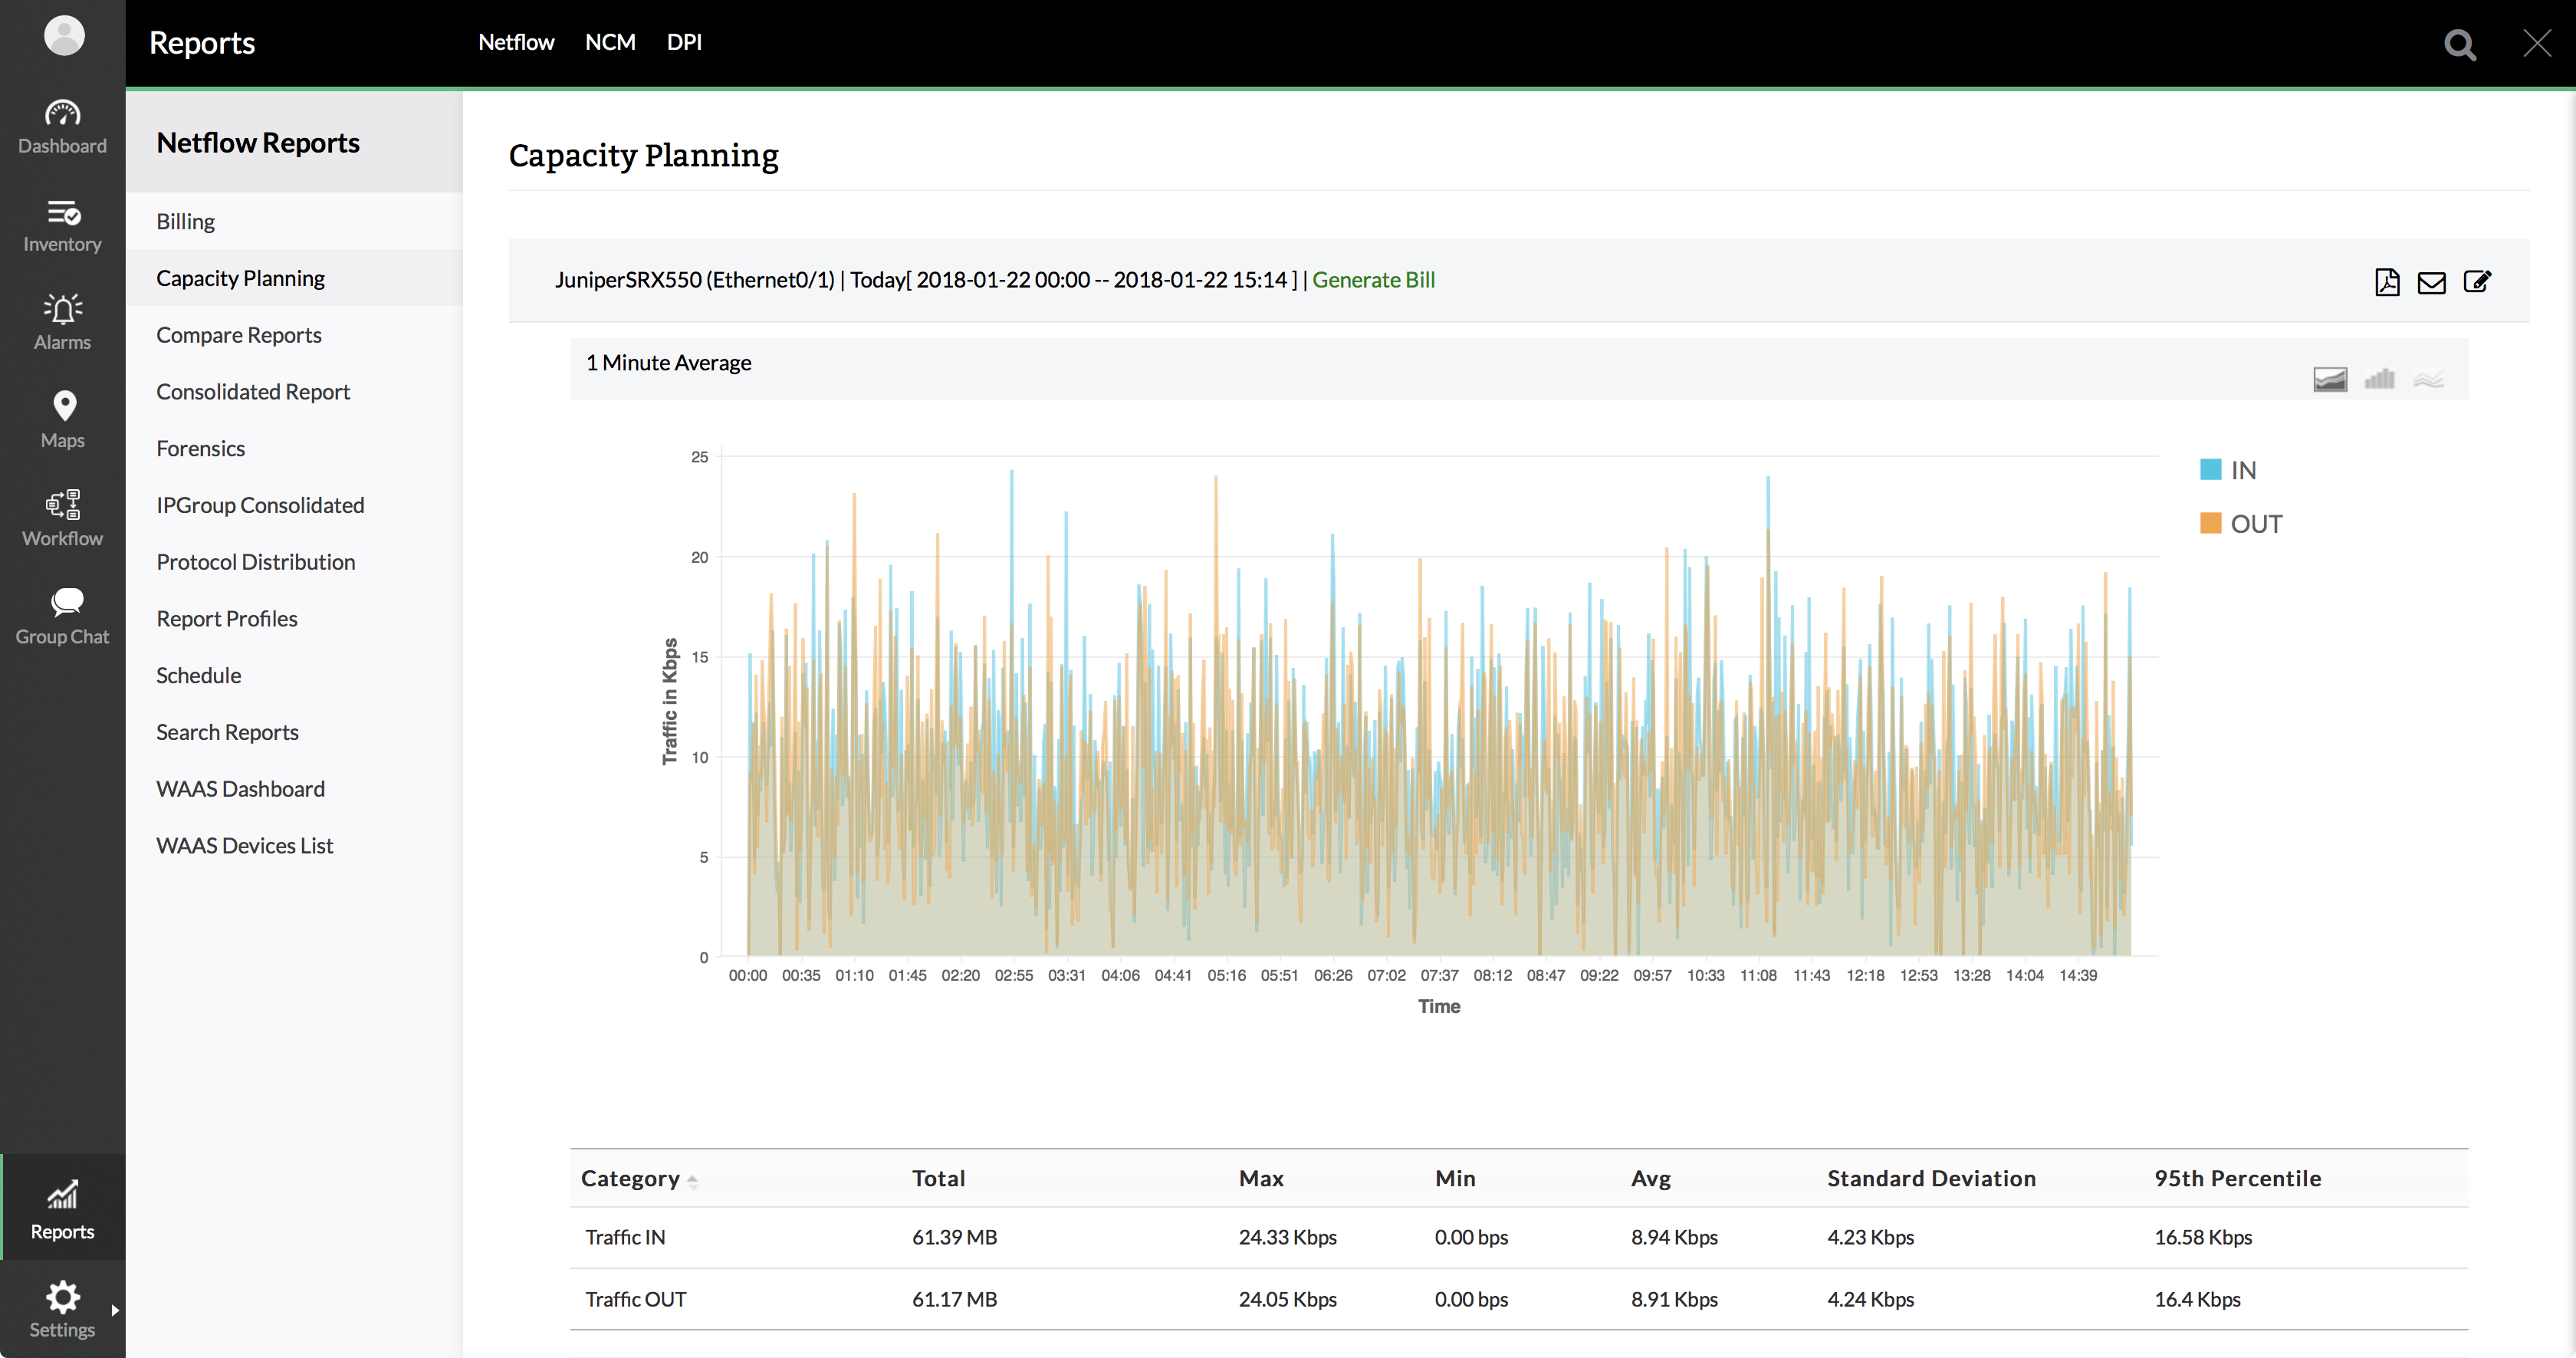This screenshot has width=2576, height=1358.
Task: Open Group Chat from sidebar
Action: (x=62, y=616)
